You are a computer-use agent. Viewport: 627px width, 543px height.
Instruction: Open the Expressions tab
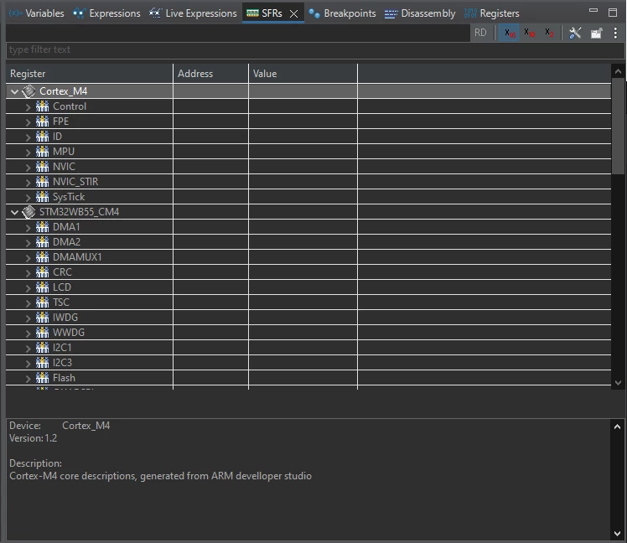(106, 13)
